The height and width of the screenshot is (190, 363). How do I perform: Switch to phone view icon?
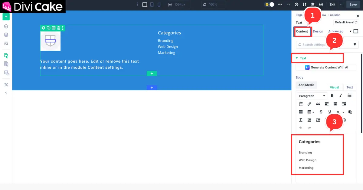(159, 5)
